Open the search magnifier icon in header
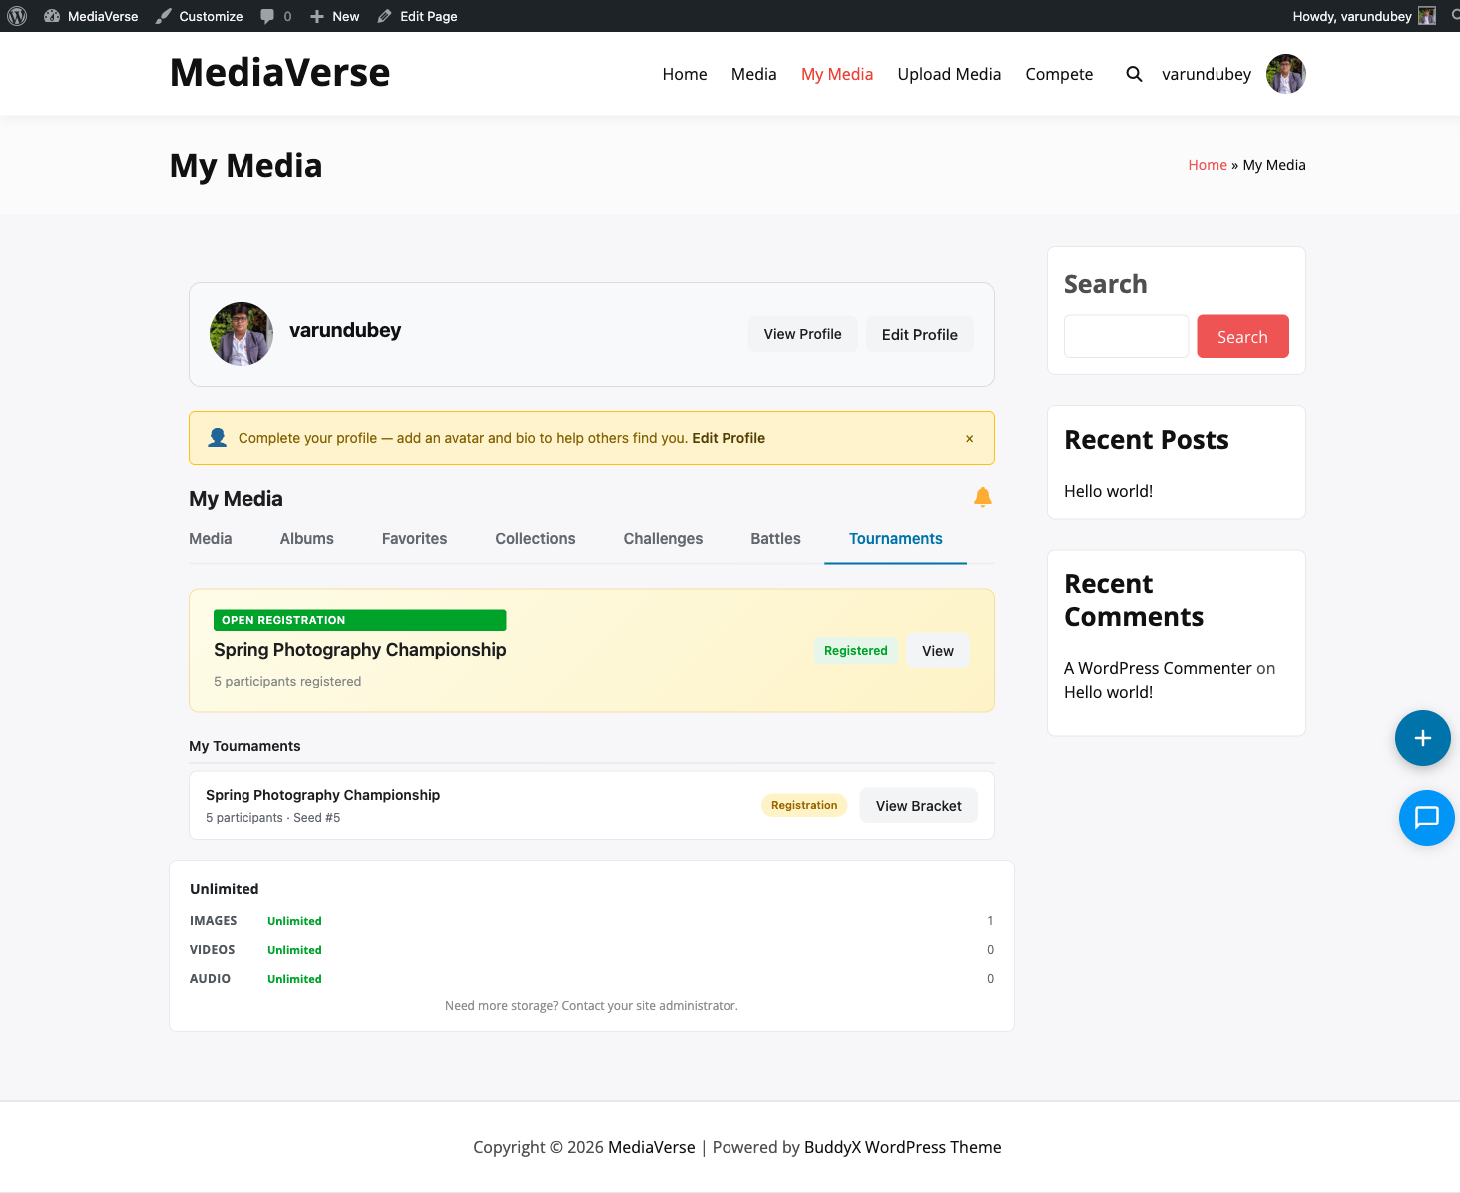 coord(1134,74)
